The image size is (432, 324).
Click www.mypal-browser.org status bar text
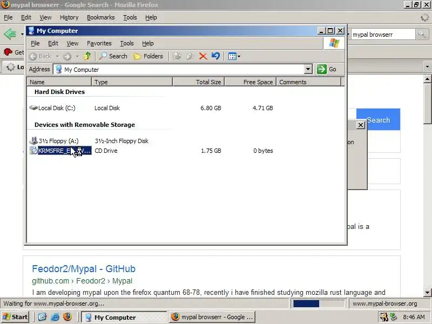coord(384,303)
